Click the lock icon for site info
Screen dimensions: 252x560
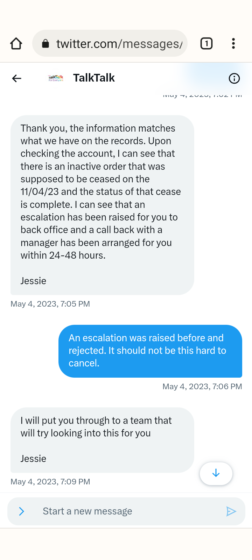coord(45,44)
